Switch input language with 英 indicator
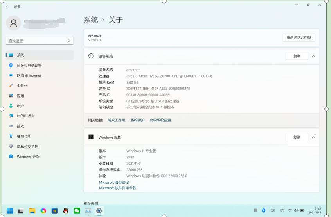 pyautogui.click(x=282, y=210)
